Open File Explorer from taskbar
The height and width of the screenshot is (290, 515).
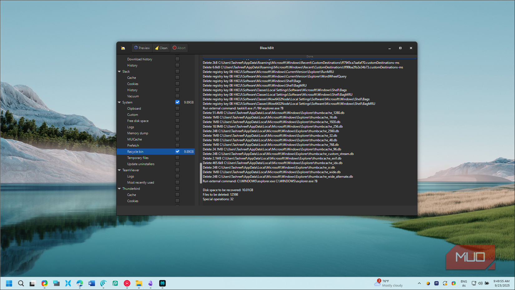139,283
